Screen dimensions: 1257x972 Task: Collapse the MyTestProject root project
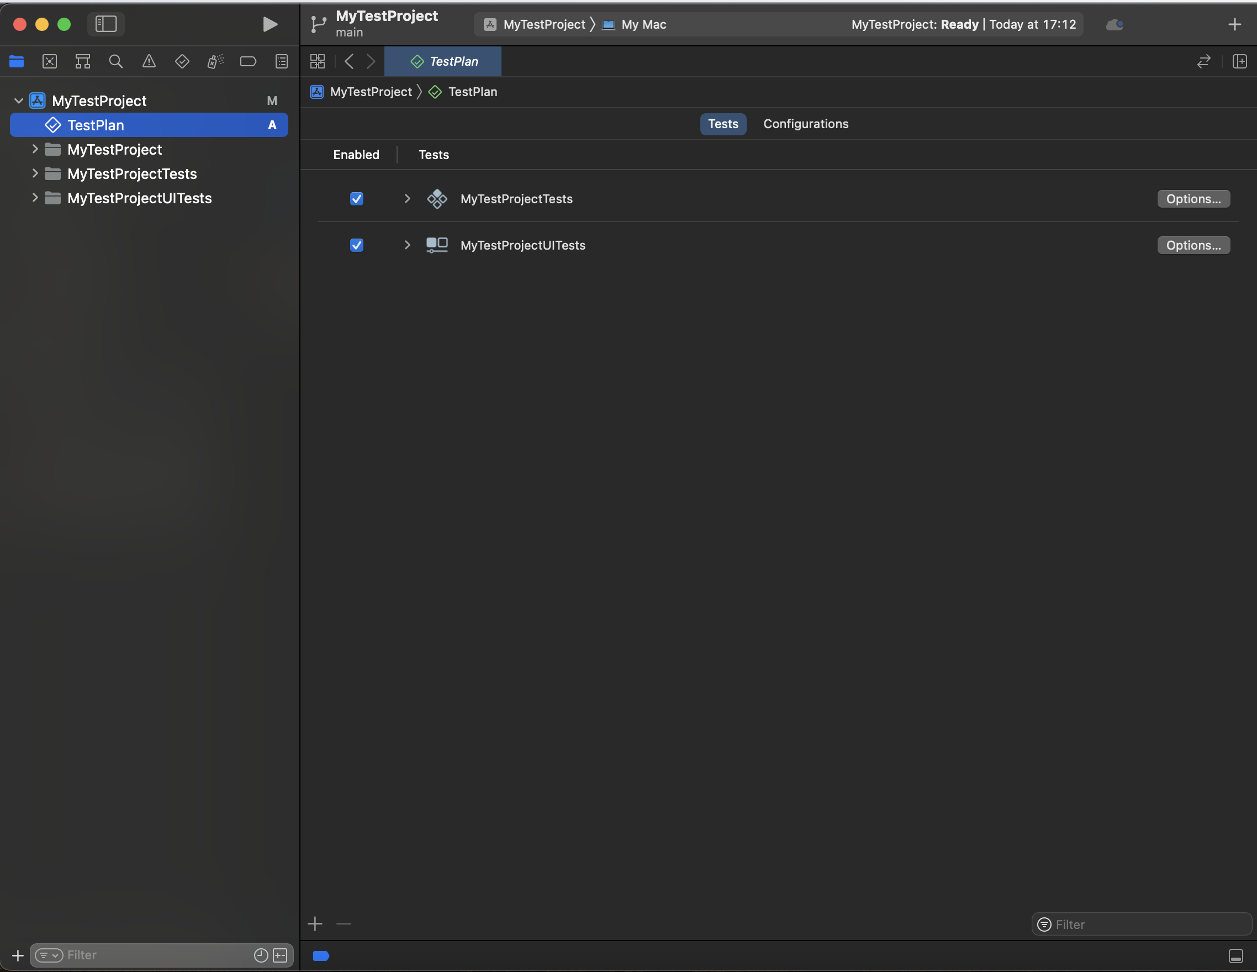tap(18, 101)
